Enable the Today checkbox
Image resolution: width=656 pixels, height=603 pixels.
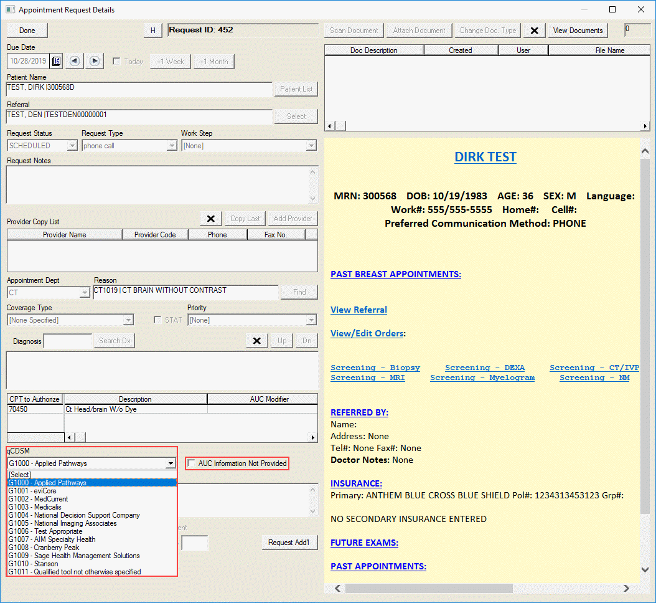click(x=116, y=62)
